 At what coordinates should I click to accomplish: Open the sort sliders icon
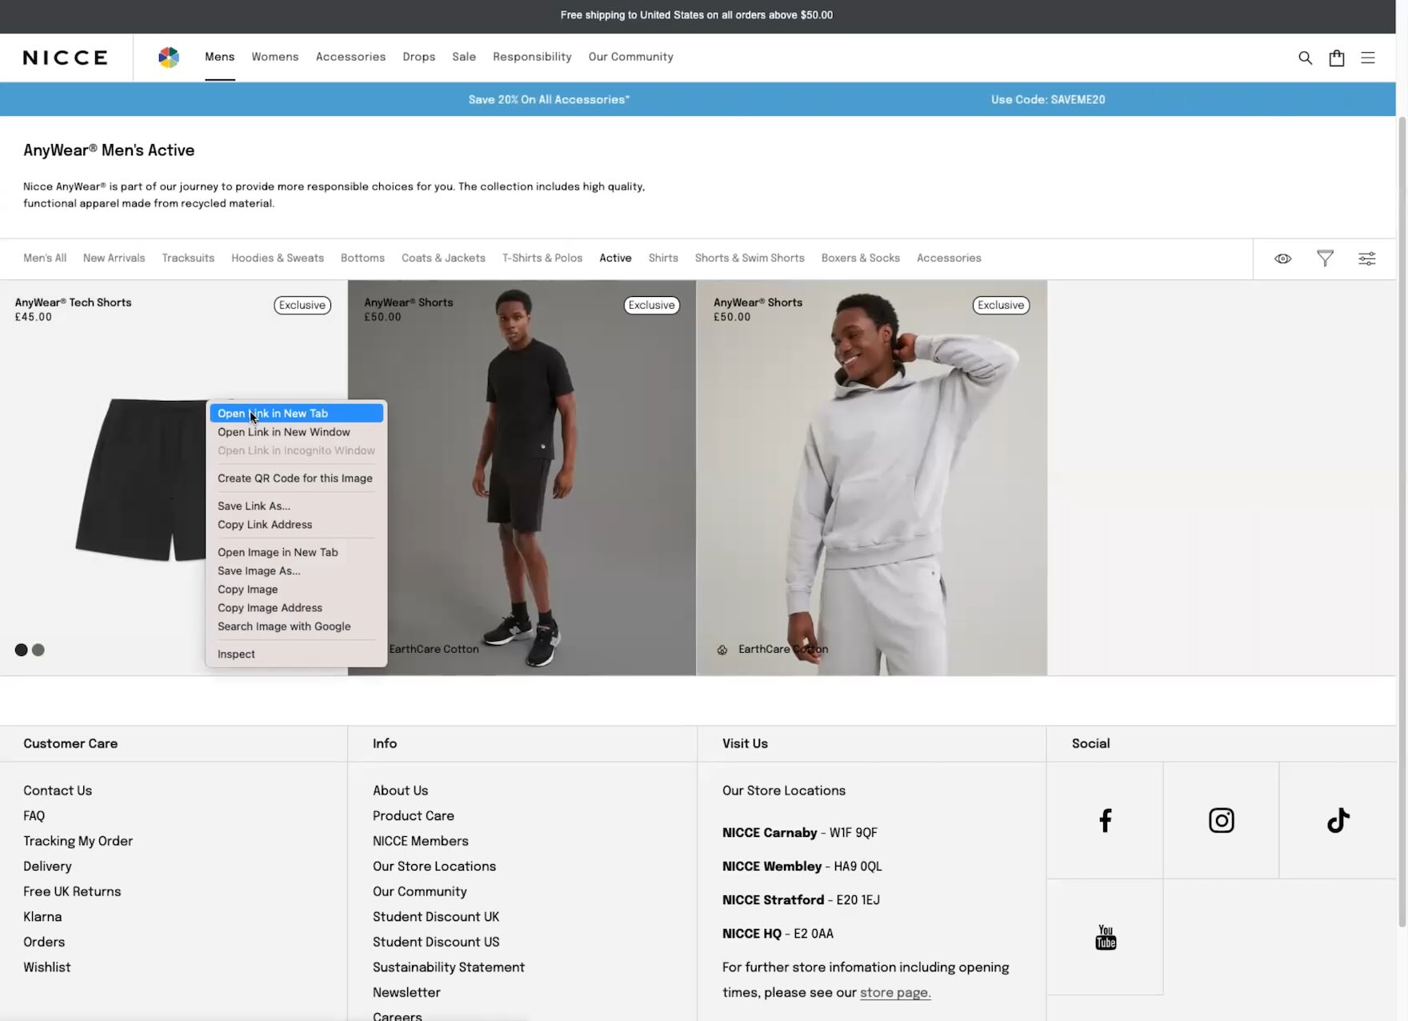pos(1366,258)
